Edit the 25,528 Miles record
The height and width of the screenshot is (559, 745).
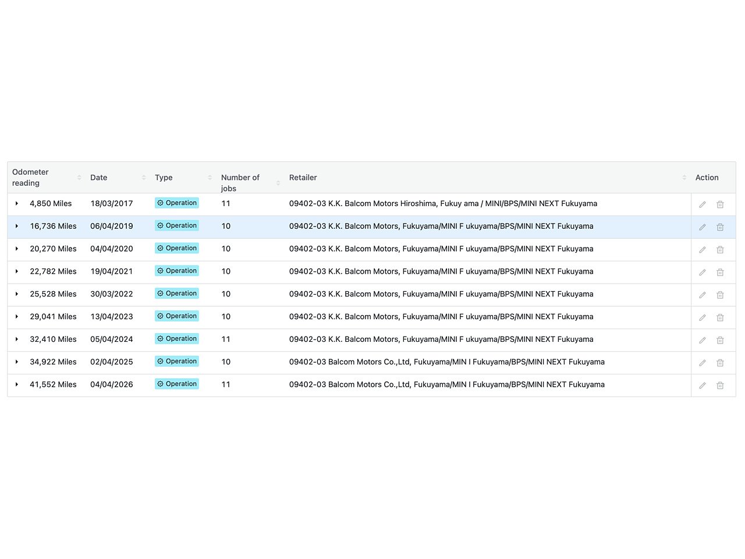pyautogui.click(x=703, y=295)
